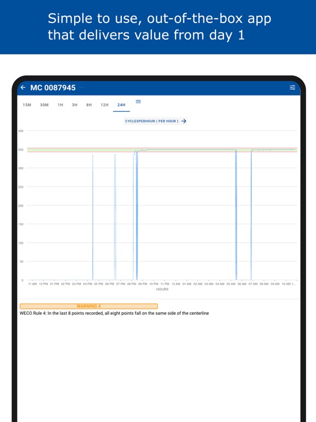Image resolution: width=316 pixels, height=422 pixels.
Task: Select the 15M time range tab
Action: pos(27,105)
